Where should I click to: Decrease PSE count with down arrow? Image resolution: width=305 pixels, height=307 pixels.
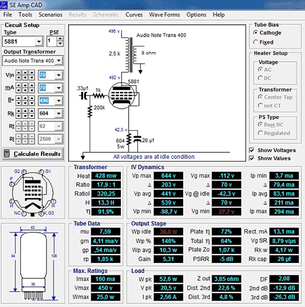(x=60, y=43)
